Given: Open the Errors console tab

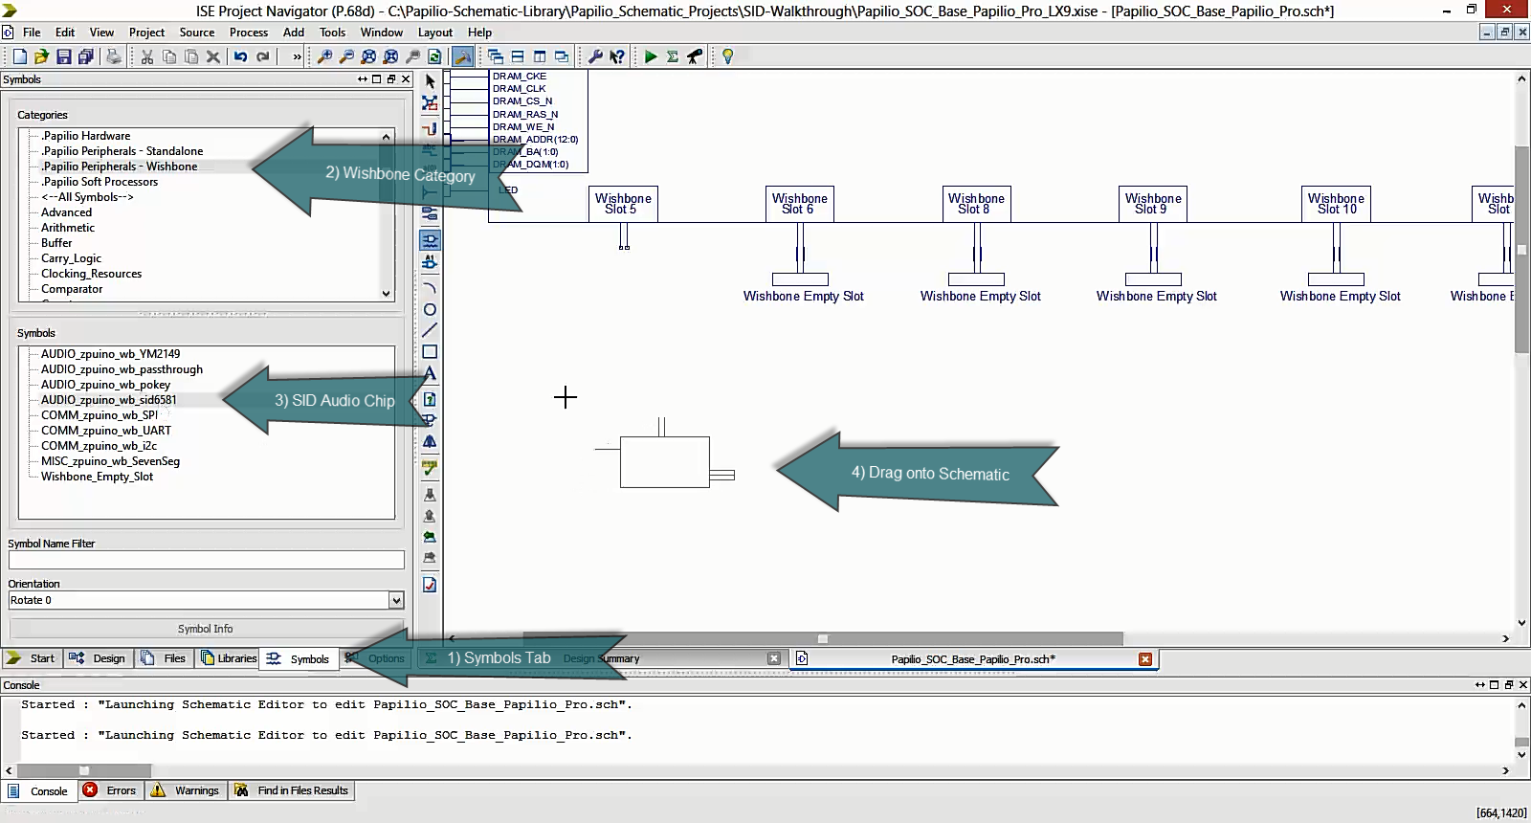Looking at the screenshot, I should (110, 790).
